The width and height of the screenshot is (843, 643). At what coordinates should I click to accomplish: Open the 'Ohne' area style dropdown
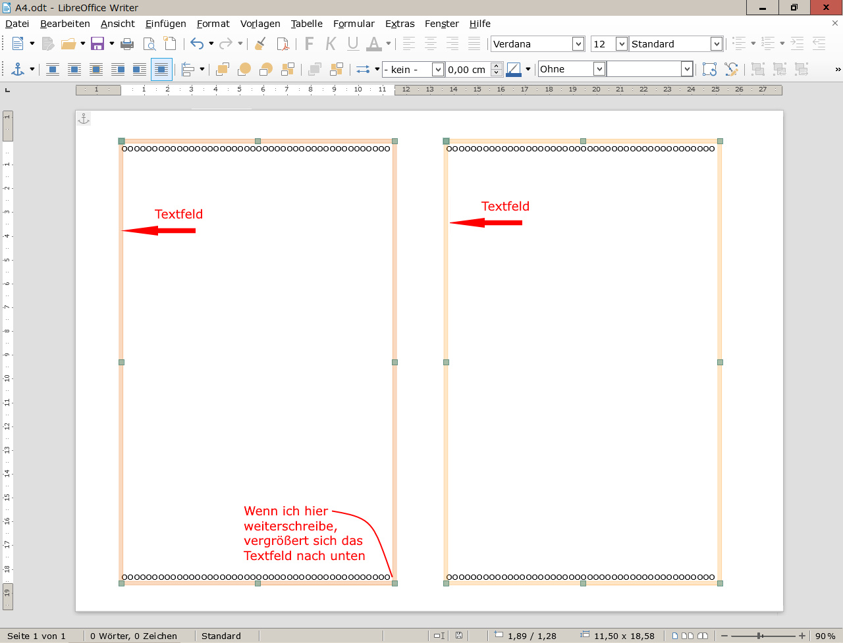click(599, 69)
